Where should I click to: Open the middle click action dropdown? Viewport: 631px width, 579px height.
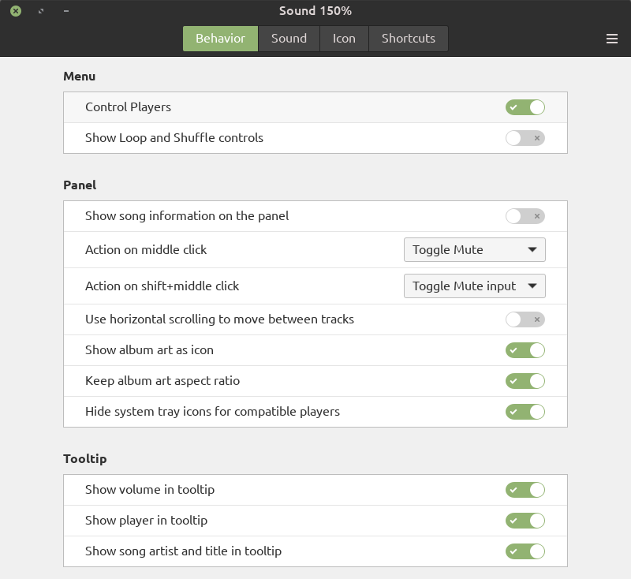point(474,250)
